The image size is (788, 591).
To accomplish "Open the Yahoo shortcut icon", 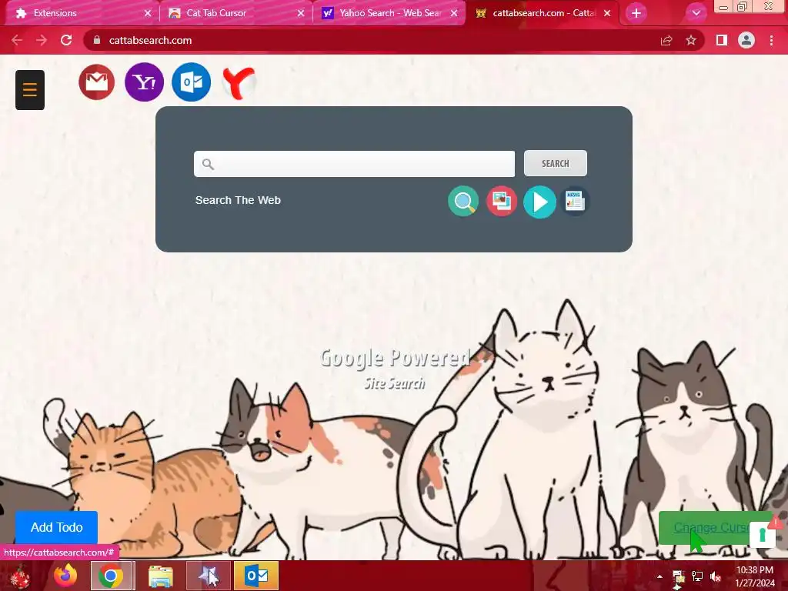I will tap(144, 82).
